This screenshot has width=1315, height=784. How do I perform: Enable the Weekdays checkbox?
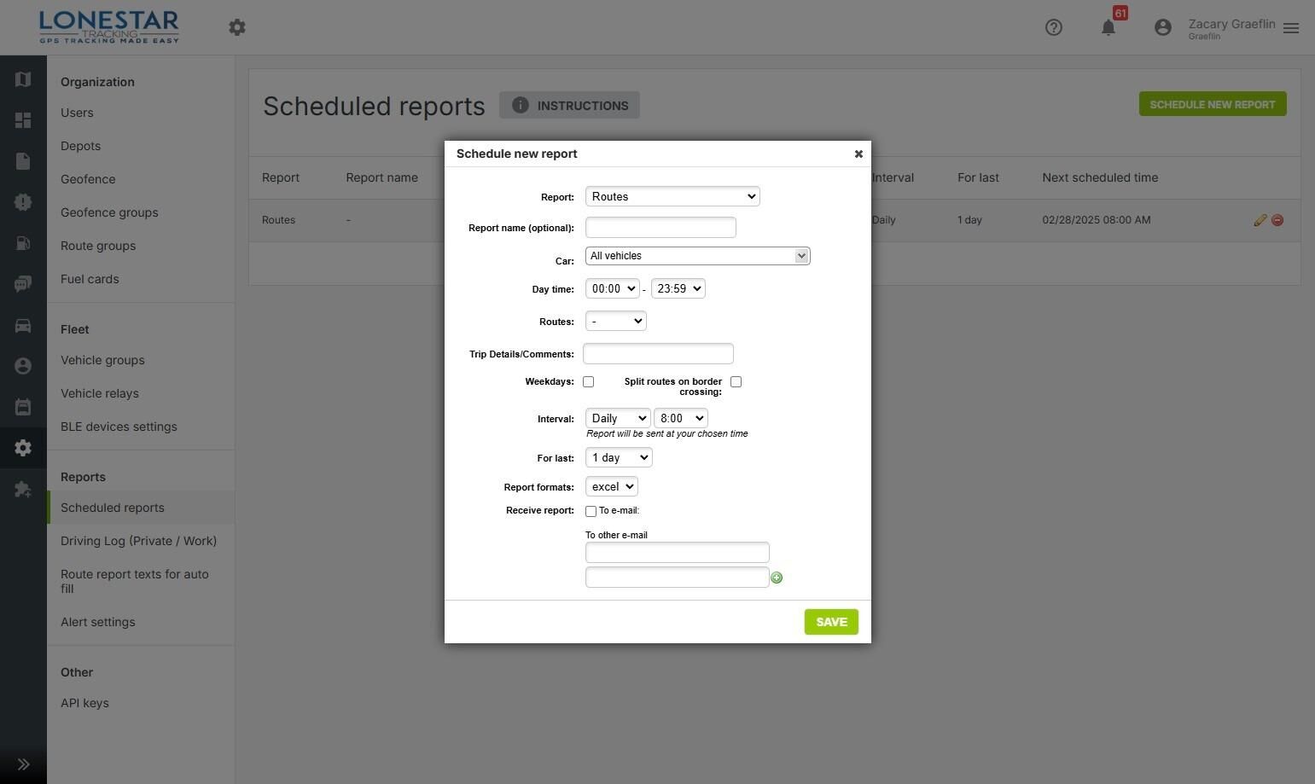[588, 381]
